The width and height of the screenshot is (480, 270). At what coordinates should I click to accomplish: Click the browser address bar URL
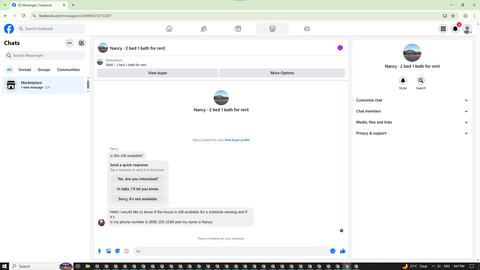(75, 16)
